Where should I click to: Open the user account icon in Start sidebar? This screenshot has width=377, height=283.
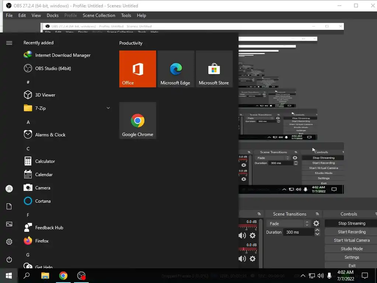tap(9, 189)
